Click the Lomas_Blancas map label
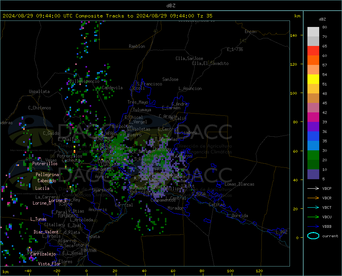This screenshot has width=342, height=276. pyautogui.click(x=239, y=184)
